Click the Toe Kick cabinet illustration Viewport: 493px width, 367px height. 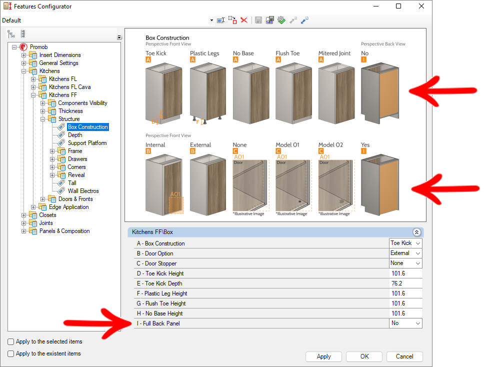coord(164,93)
